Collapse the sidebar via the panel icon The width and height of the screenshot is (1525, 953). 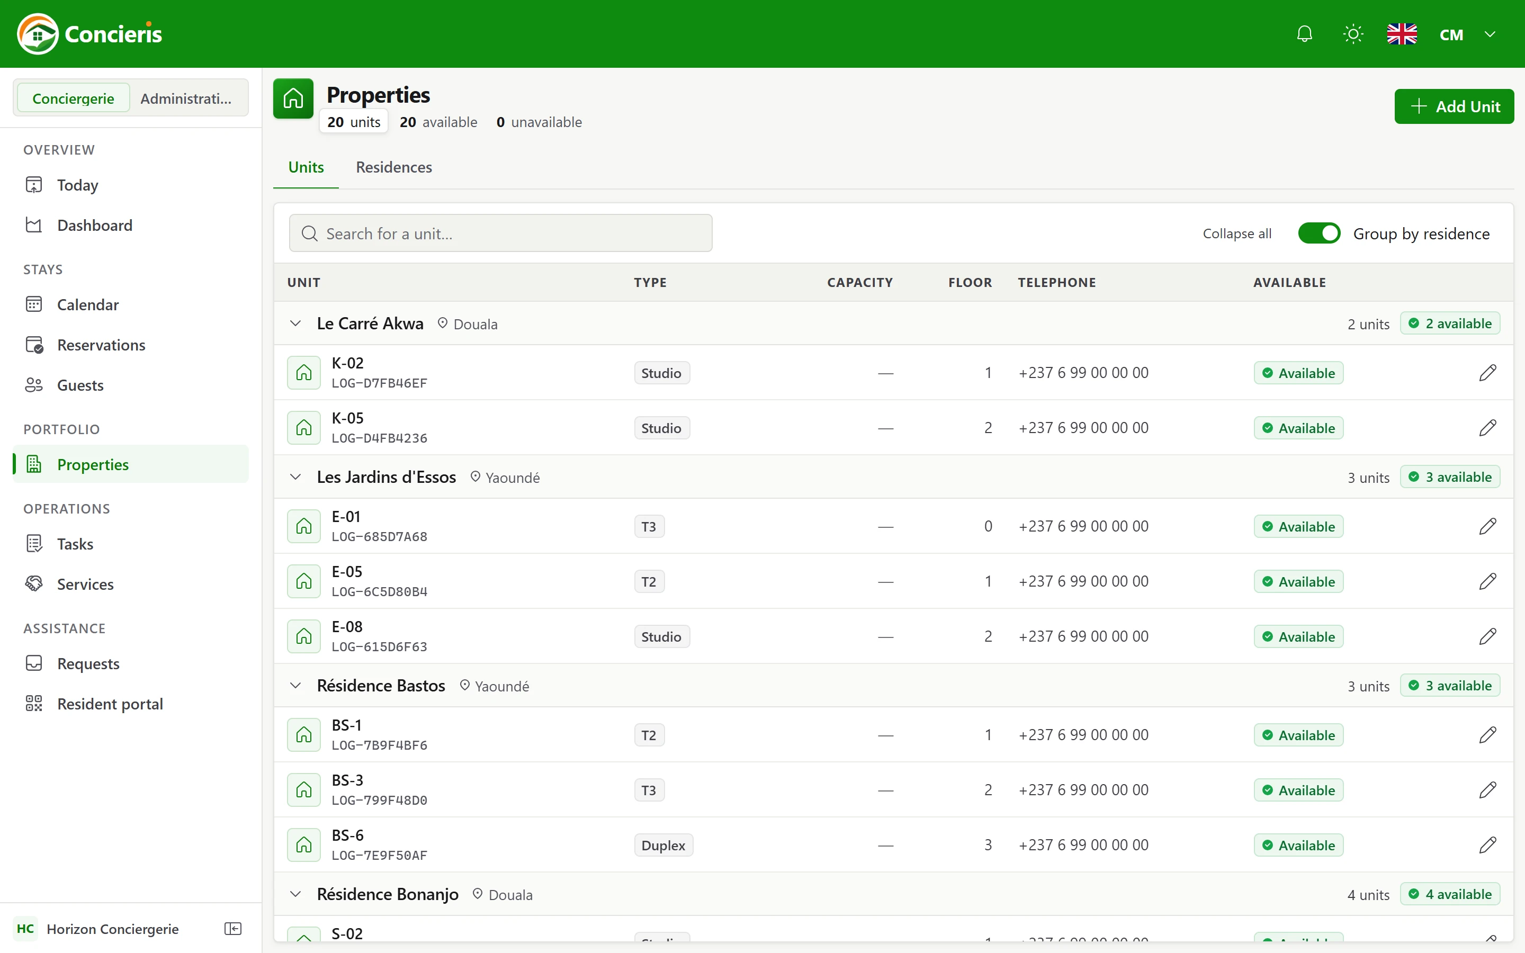point(233,929)
